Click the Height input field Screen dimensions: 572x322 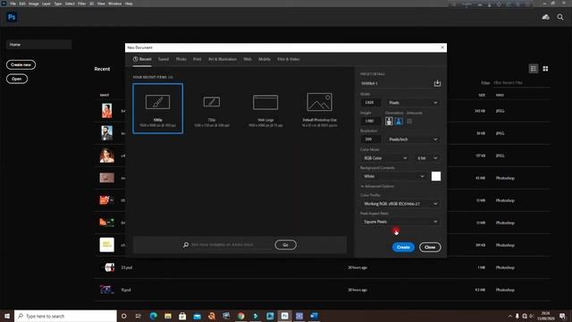click(x=371, y=121)
